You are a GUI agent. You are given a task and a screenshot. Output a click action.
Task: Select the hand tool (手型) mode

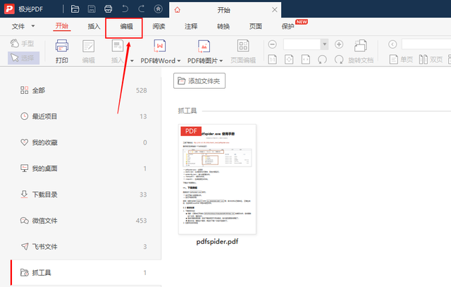click(23, 44)
